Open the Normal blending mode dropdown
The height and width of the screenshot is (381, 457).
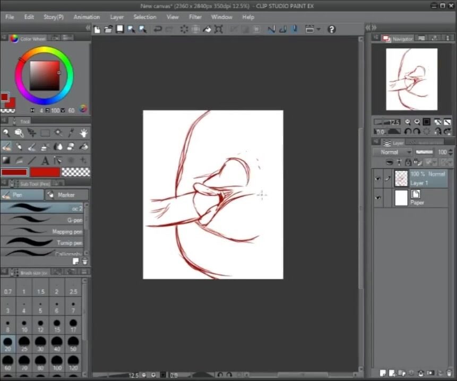[x=392, y=152]
